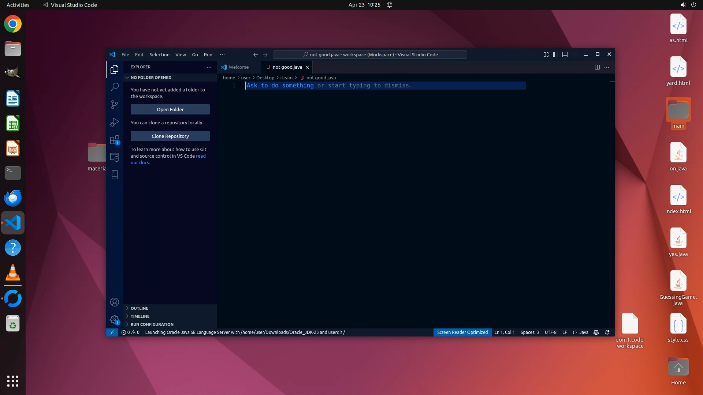Toggle the primary side bar visibility
The image size is (703, 395).
coord(555,54)
